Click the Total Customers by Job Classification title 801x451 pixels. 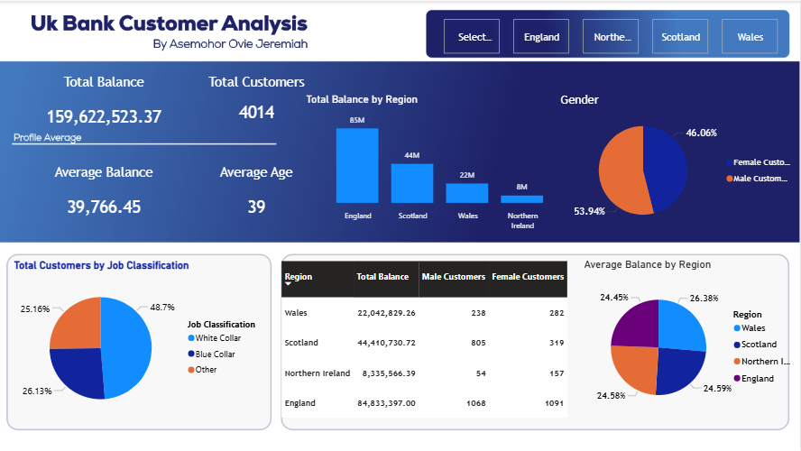(x=101, y=265)
